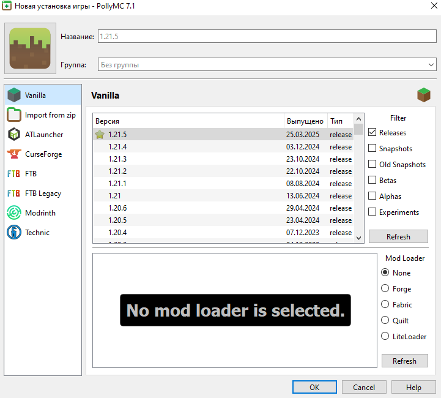Click the Refresh button under Filter

coord(398,236)
